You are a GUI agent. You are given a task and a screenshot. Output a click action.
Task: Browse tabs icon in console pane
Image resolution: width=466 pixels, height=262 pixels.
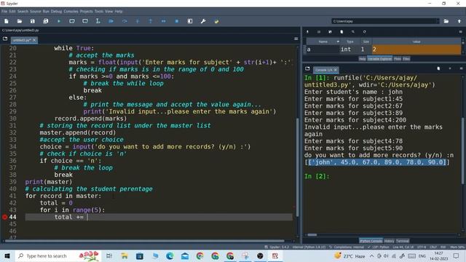(x=307, y=69)
